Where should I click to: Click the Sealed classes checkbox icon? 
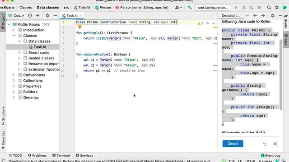click(x=25, y=58)
